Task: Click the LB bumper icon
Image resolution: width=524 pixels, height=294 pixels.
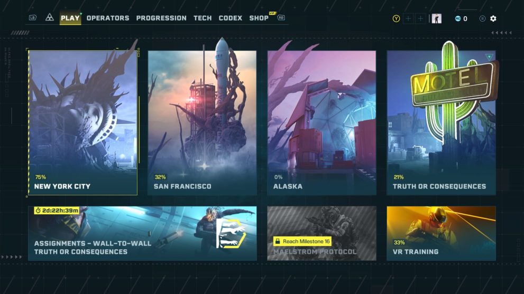Action: click(32, 18)
